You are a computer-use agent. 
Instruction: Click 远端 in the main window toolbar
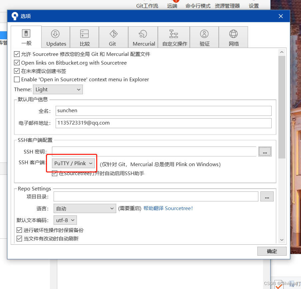(x=172, y=6)
